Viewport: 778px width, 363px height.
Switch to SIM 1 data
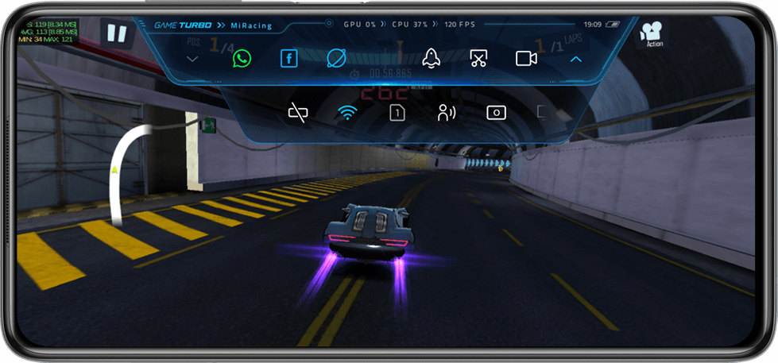(397, 113)
